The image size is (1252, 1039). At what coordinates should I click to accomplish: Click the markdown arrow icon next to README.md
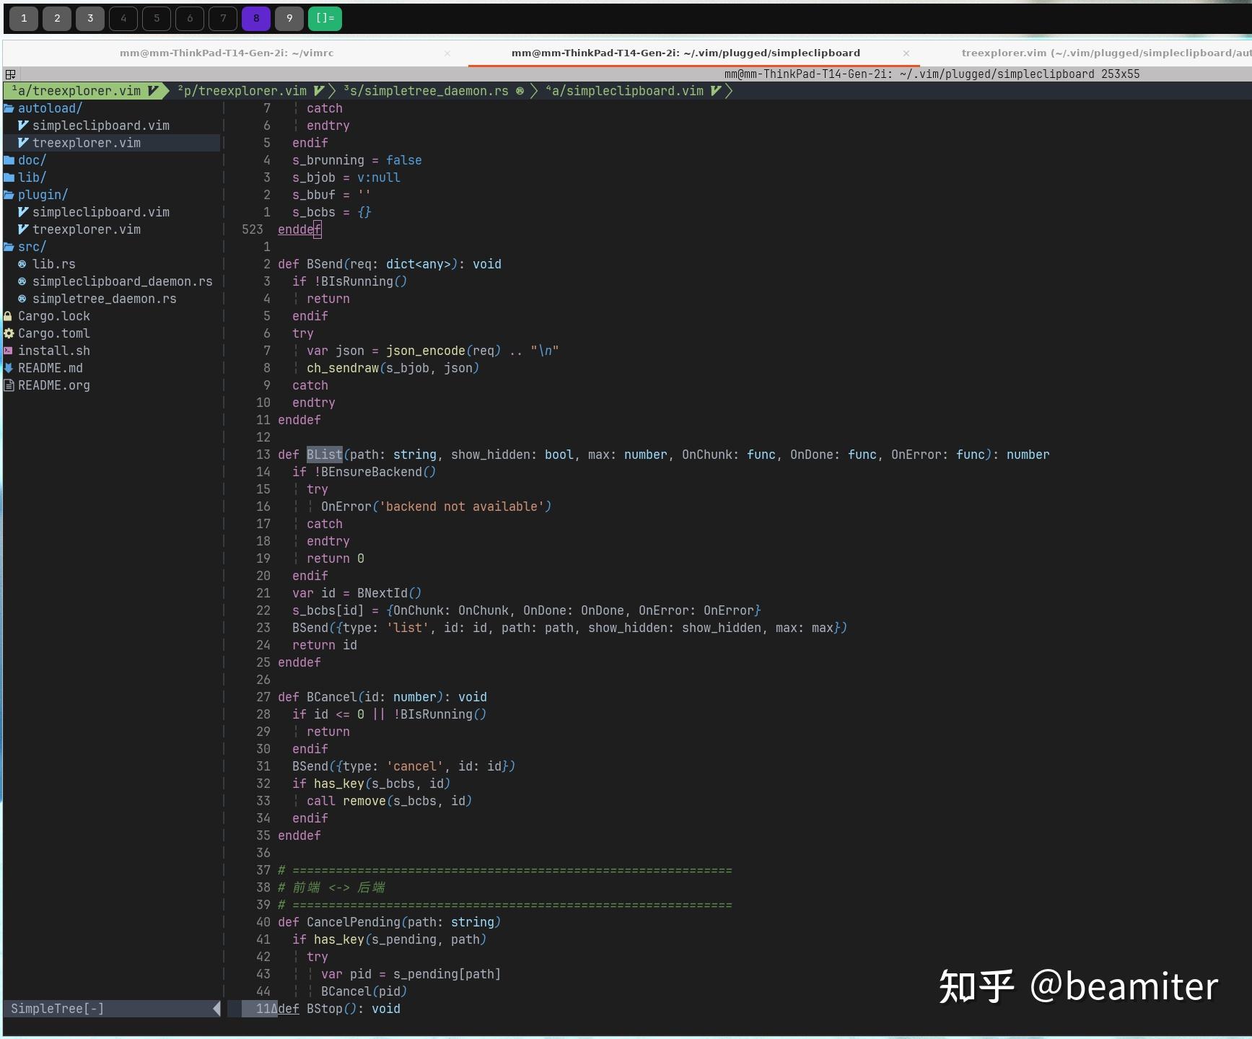(8, 367)
